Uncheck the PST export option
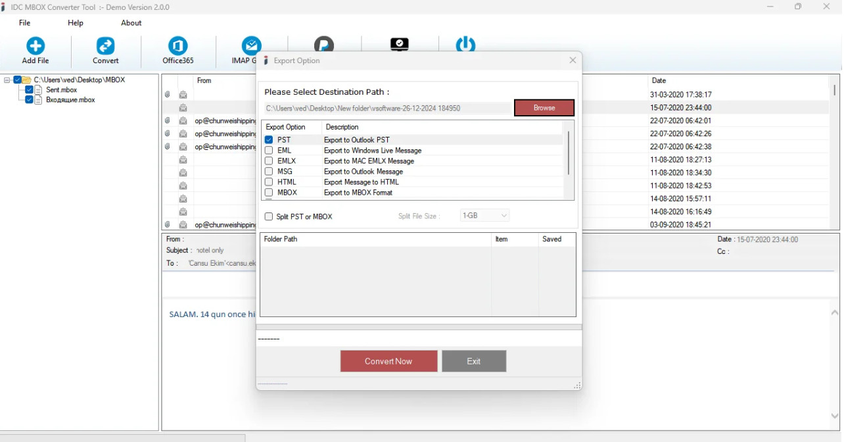Screen dimensions: 844x442 tap(269, 140)
